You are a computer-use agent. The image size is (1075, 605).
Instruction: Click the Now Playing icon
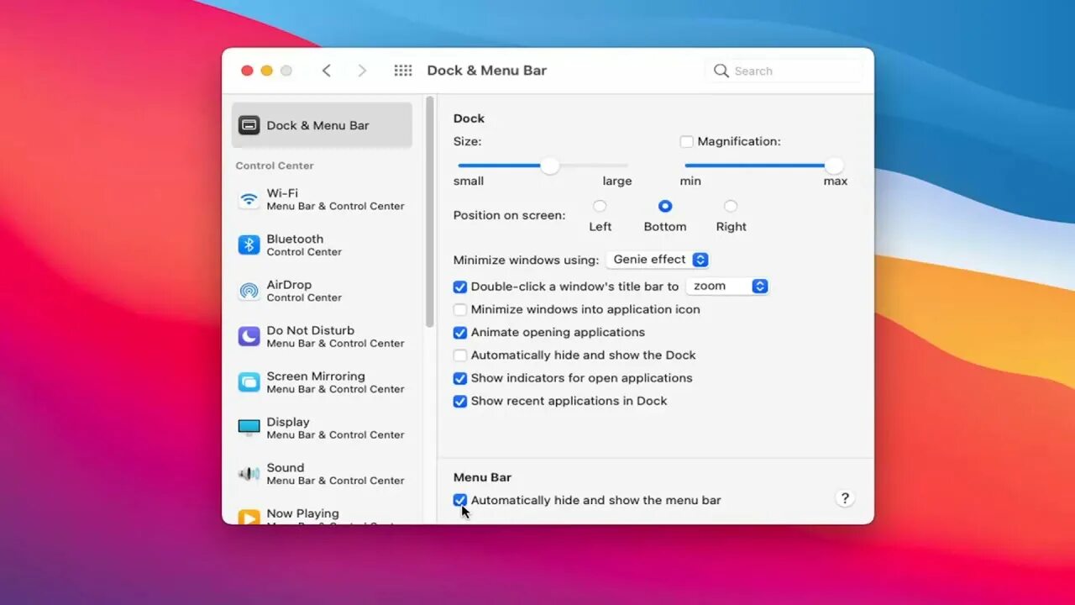pos(249,517)
